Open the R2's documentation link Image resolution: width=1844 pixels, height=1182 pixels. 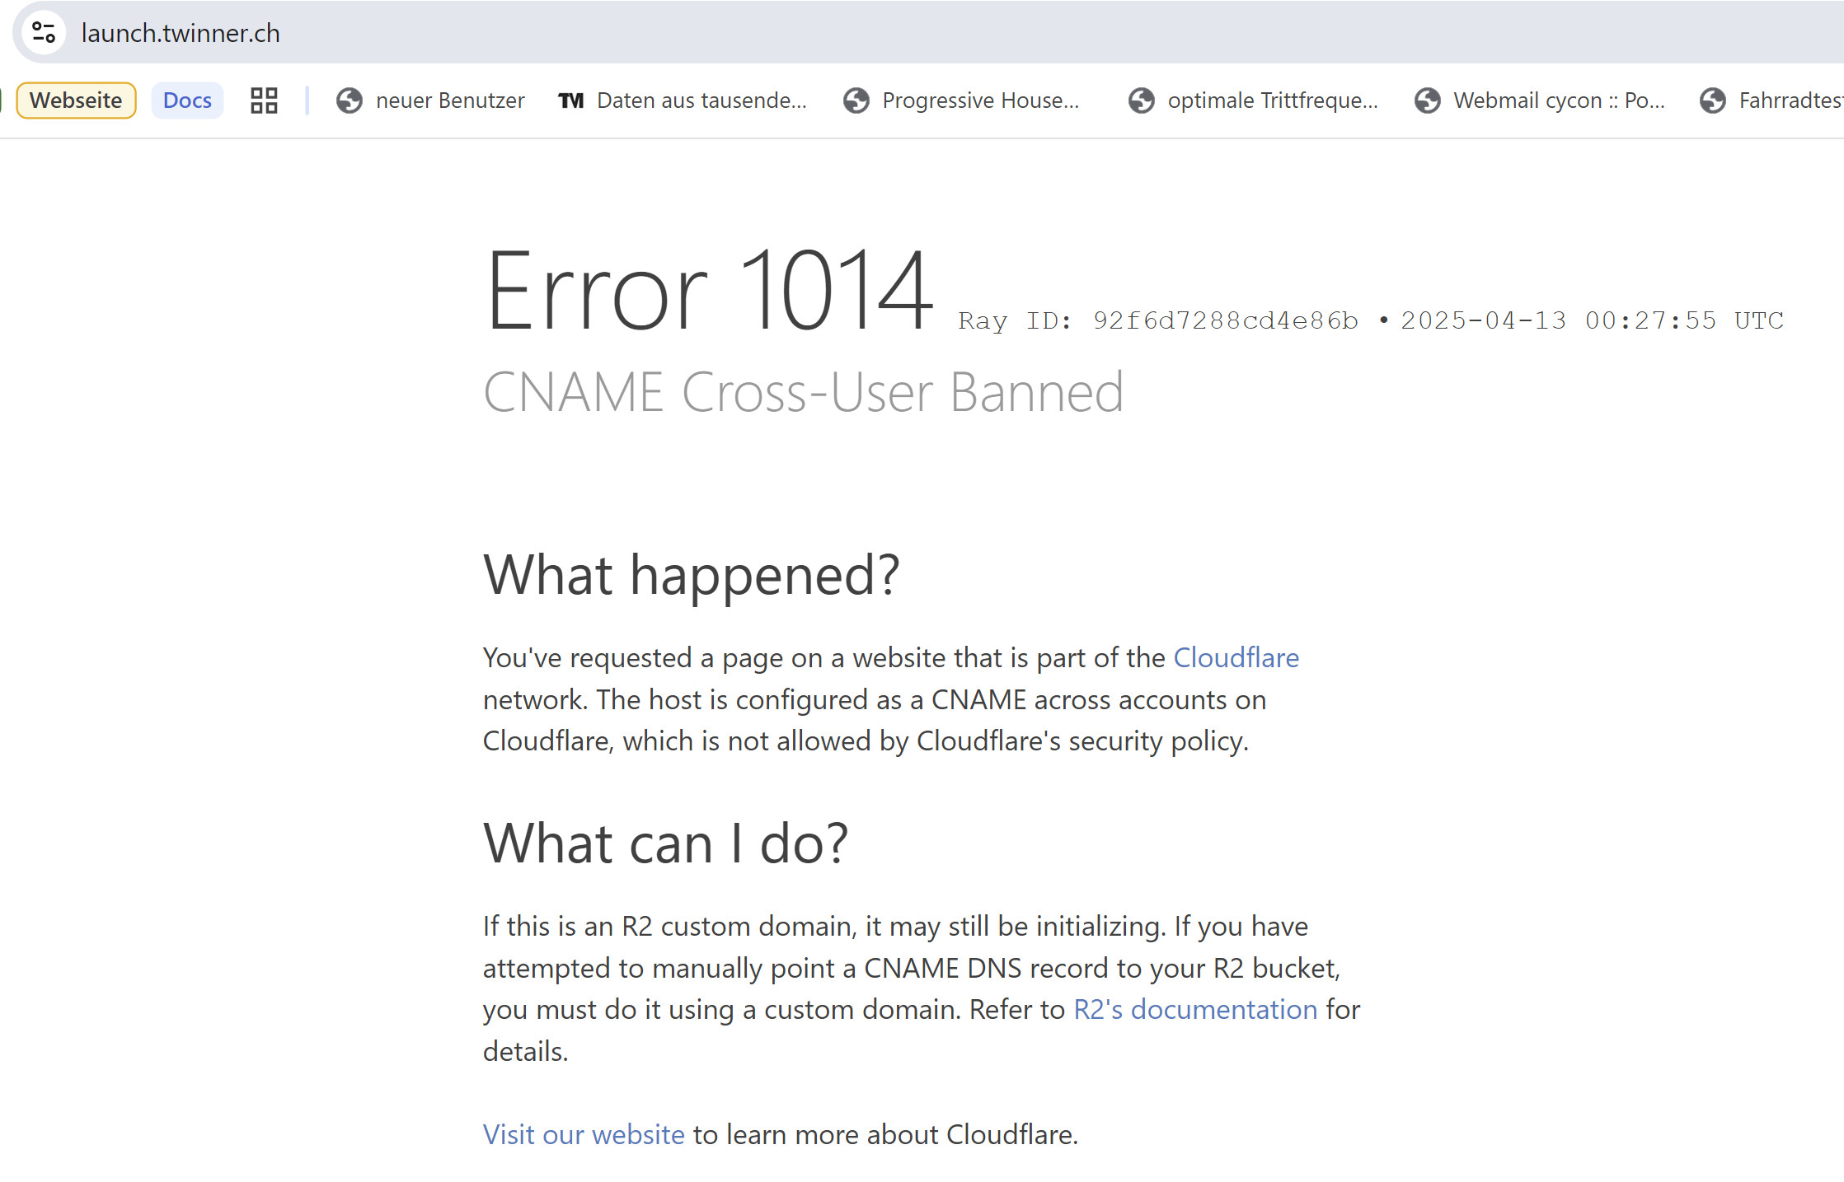1195,1009
